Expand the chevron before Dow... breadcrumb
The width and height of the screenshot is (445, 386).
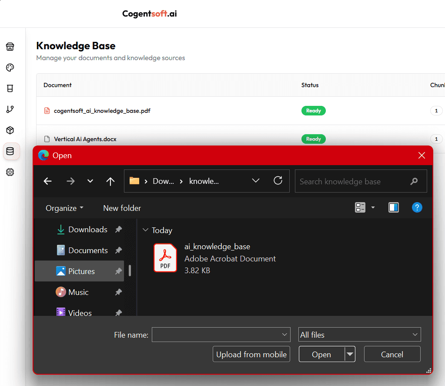pos(146,181)
